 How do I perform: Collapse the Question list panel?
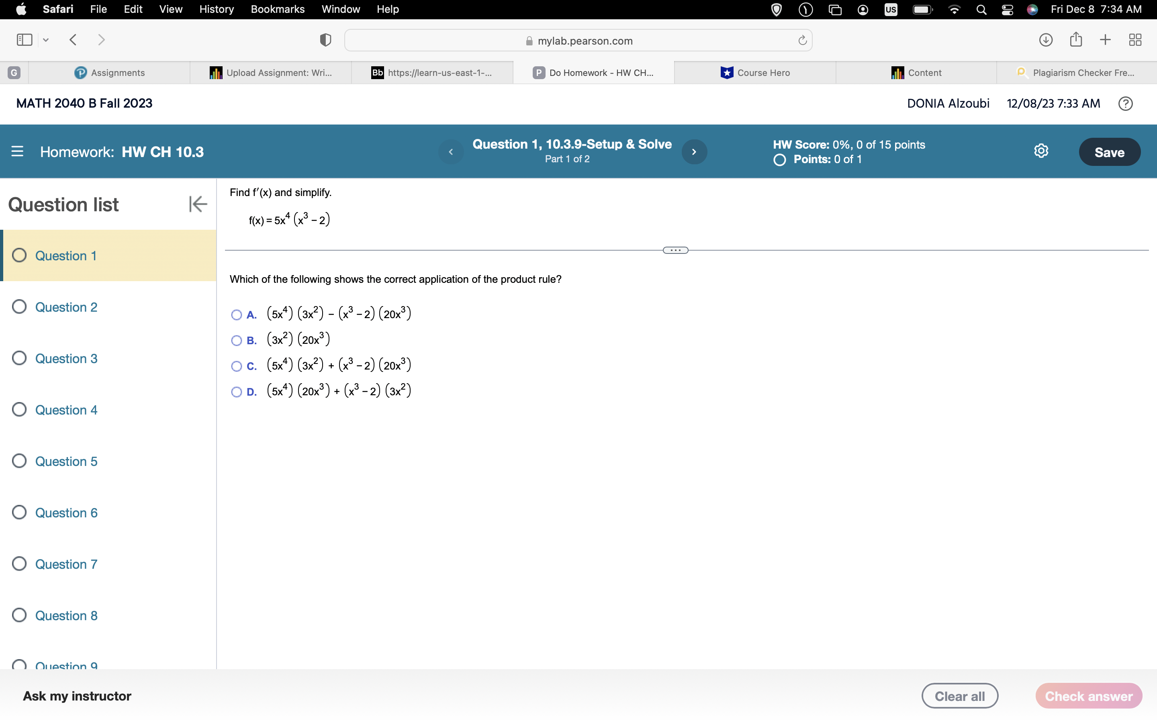198,204
